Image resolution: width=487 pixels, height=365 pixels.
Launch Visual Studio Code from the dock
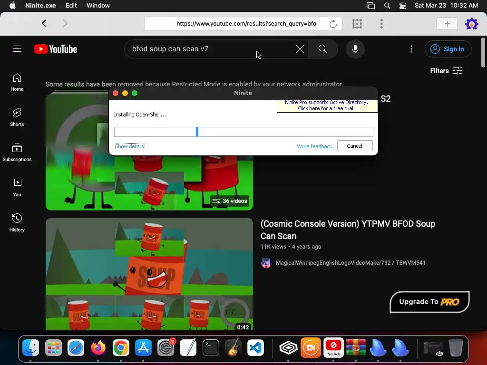click(255, 347)
